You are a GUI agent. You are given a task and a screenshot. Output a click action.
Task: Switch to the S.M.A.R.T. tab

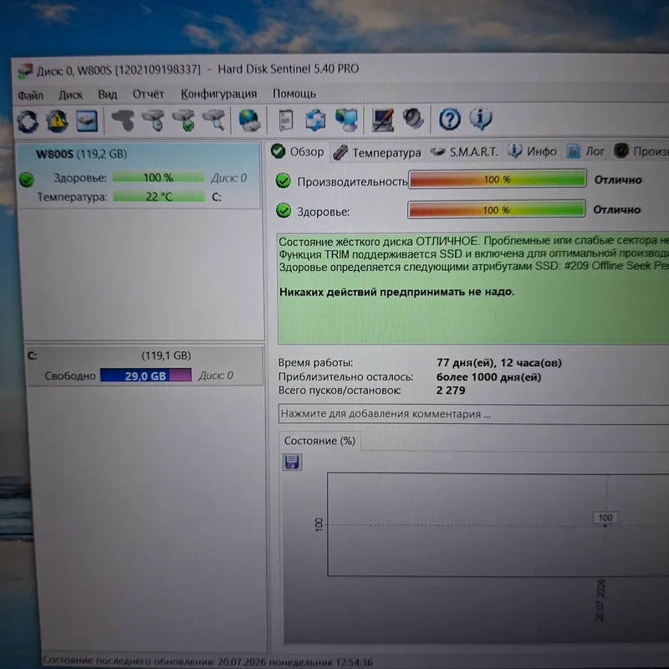tap(464, 152)
